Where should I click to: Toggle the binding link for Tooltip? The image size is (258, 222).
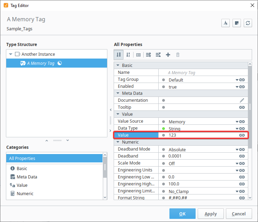point(242,107)
